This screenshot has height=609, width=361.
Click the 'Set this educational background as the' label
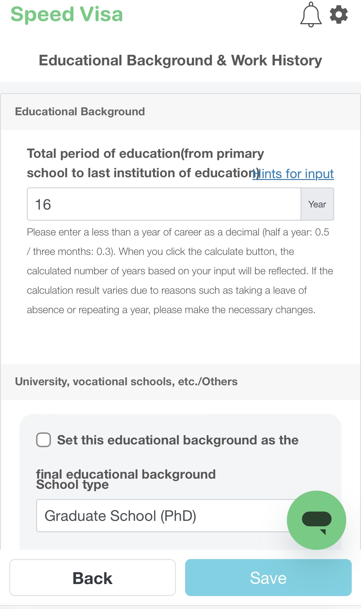coord(178,440)
